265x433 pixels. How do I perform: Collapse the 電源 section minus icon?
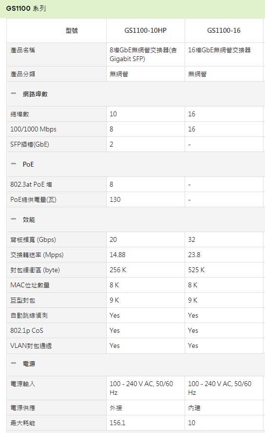[14, 364]
